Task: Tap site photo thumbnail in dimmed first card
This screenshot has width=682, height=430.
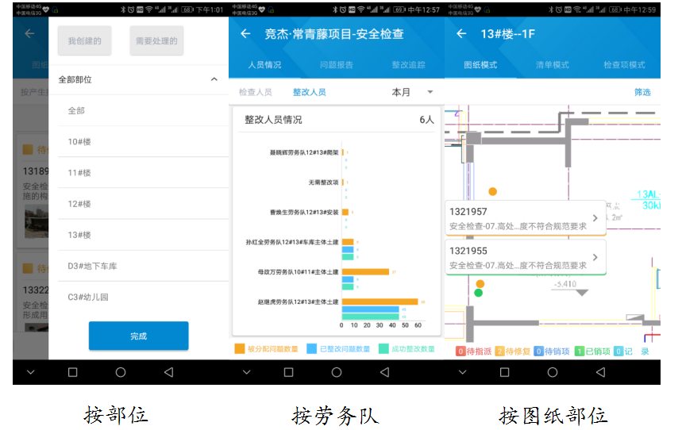Action: coord(37,223)
